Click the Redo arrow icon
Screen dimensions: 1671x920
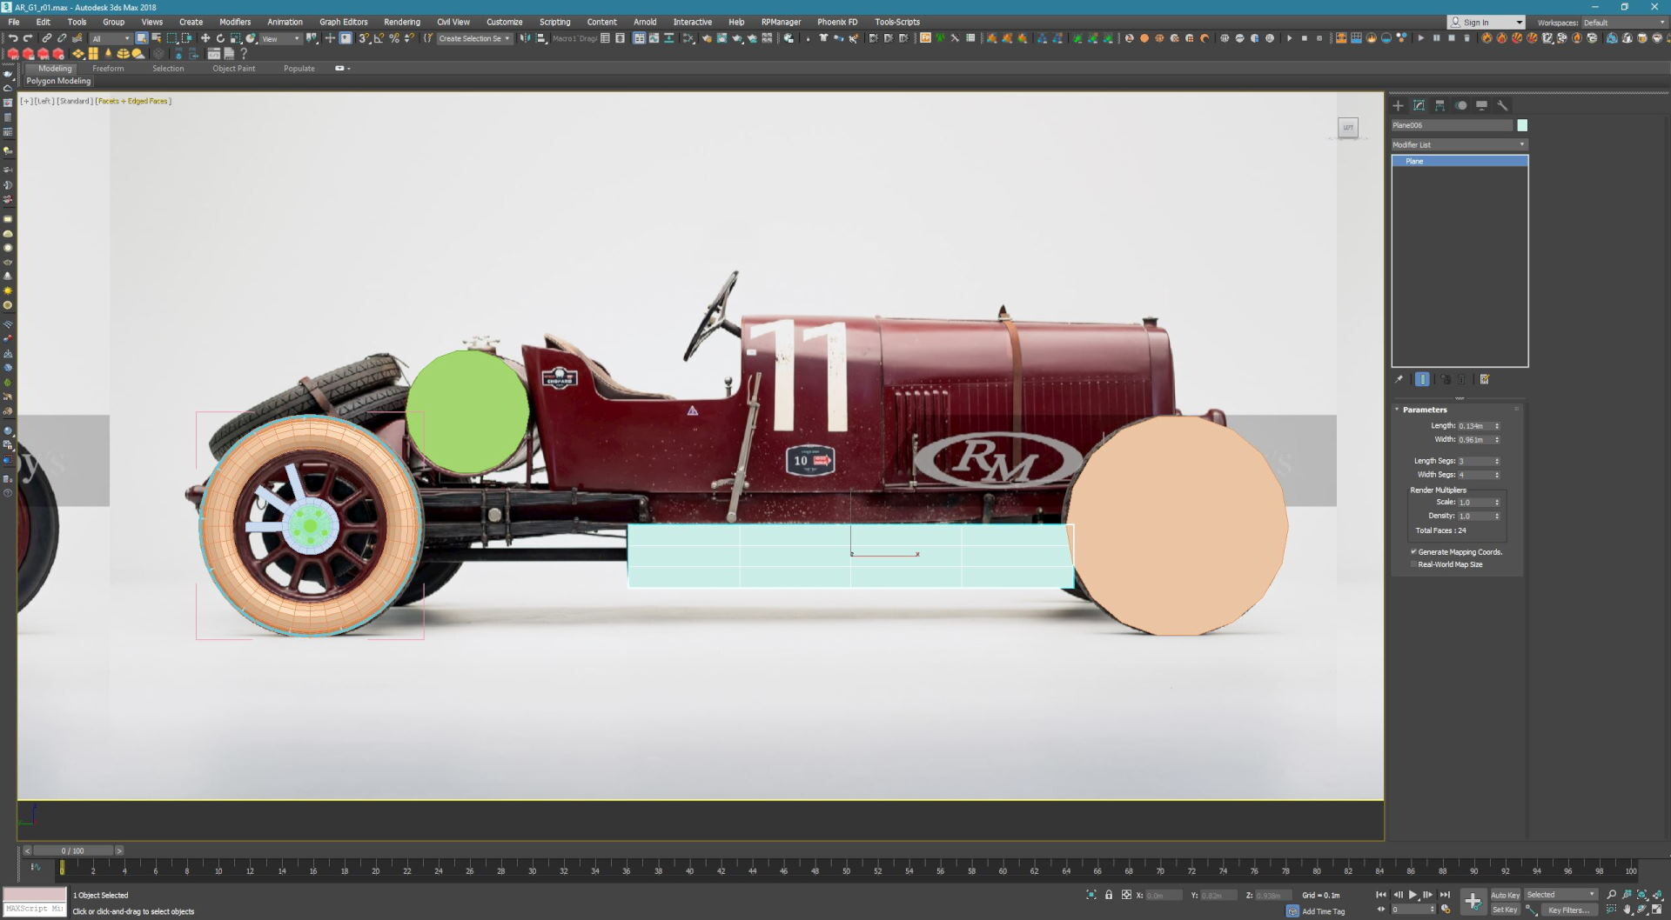28,38
